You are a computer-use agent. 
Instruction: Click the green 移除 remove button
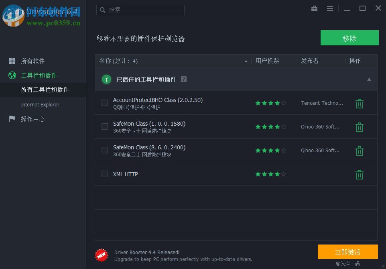[349, 37]
